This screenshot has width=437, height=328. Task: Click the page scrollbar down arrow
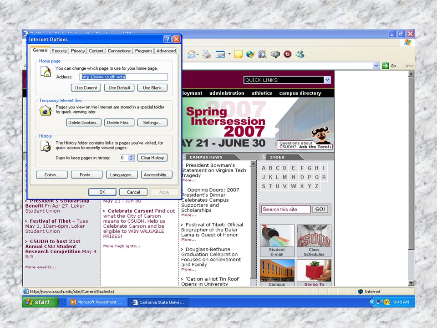tap(411, 283)
